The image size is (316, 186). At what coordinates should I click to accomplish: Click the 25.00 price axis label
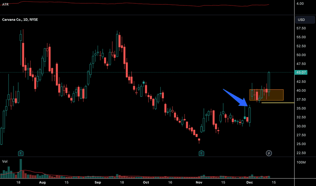301,144
